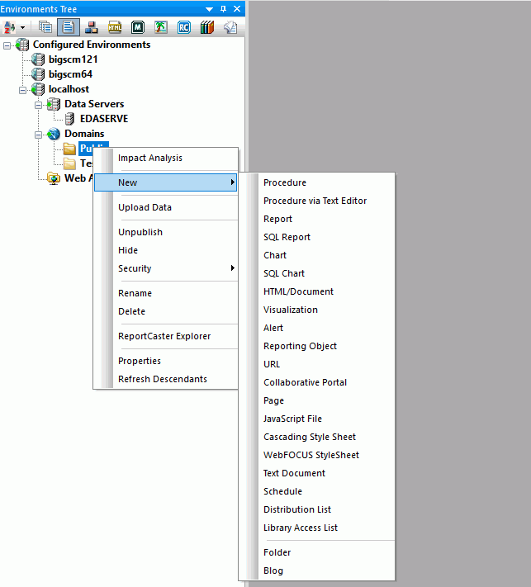Choose Refresh Descendants
531x587 pixels.
coord(163,379)
